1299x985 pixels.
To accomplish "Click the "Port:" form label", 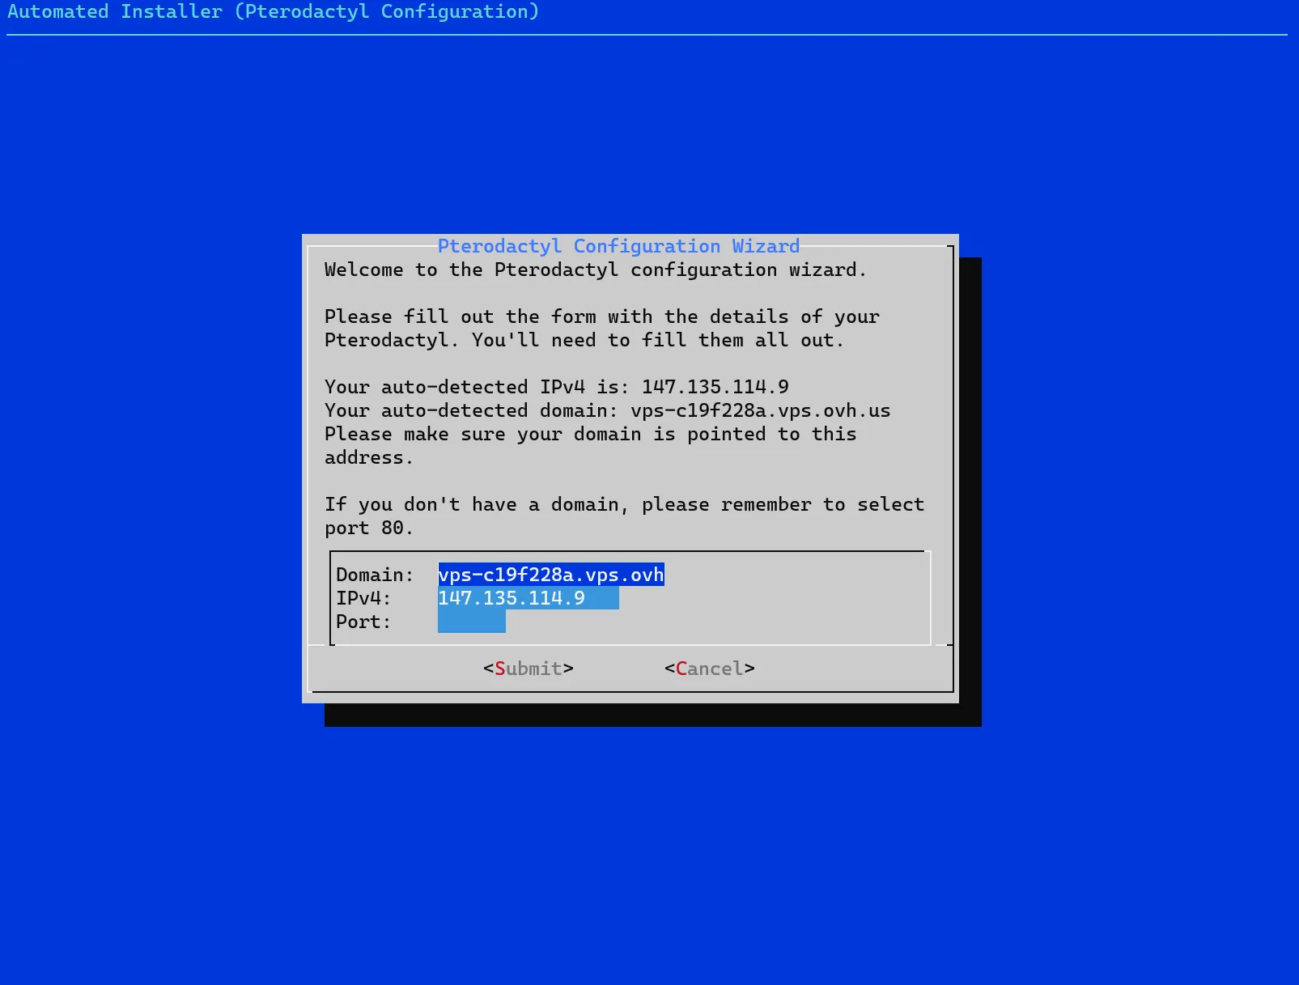I will 363,622.
